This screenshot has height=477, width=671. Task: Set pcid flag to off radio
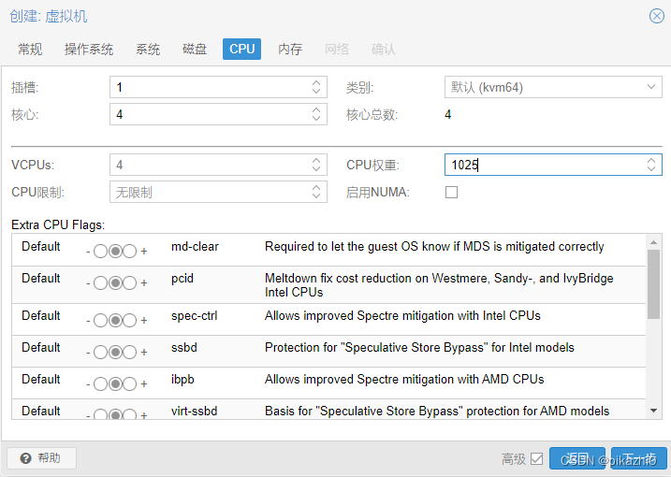(x=100, y=282)
